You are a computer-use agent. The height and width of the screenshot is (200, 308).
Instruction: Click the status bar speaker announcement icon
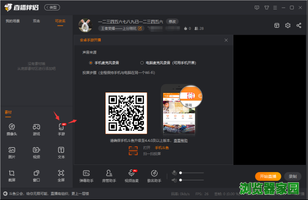pos(5,194)
